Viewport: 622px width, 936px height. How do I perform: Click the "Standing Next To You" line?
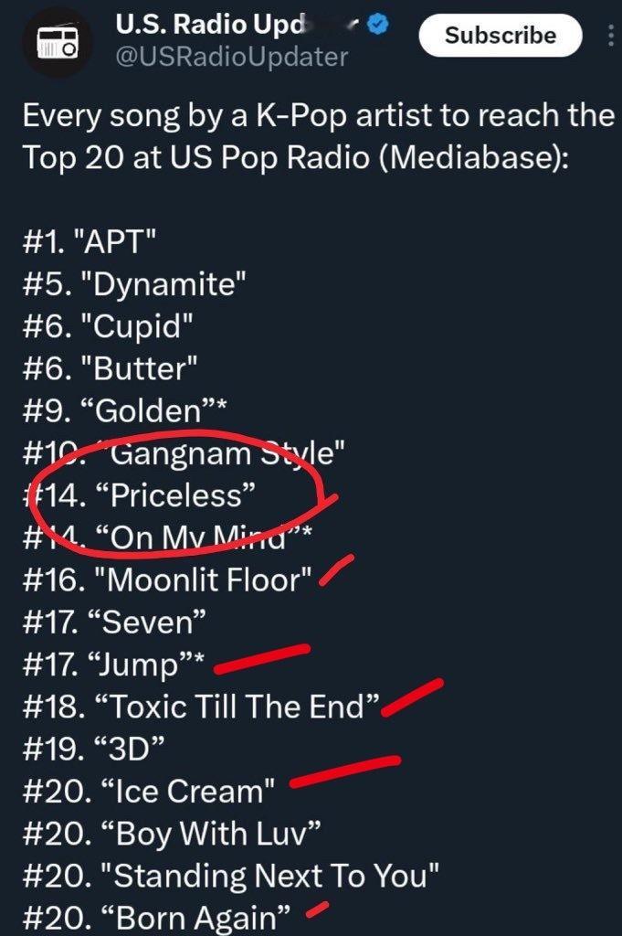(x=231, y=876)
